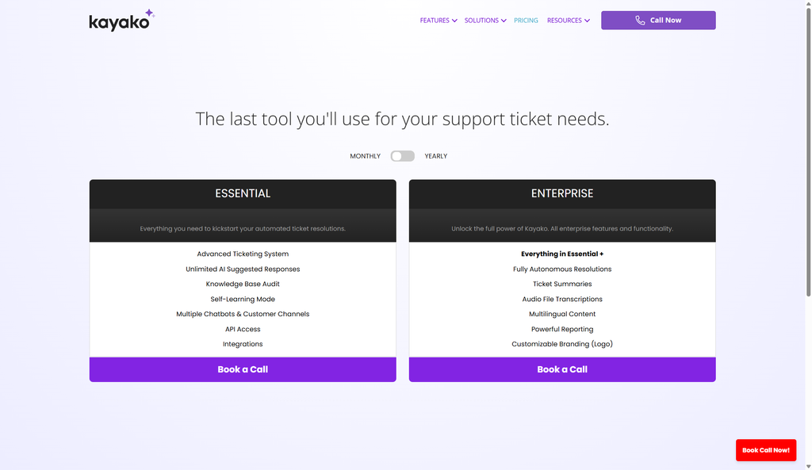Click the sparkle icon on the Kayako logo
812x470 pixels.
(x=147, y=13)
